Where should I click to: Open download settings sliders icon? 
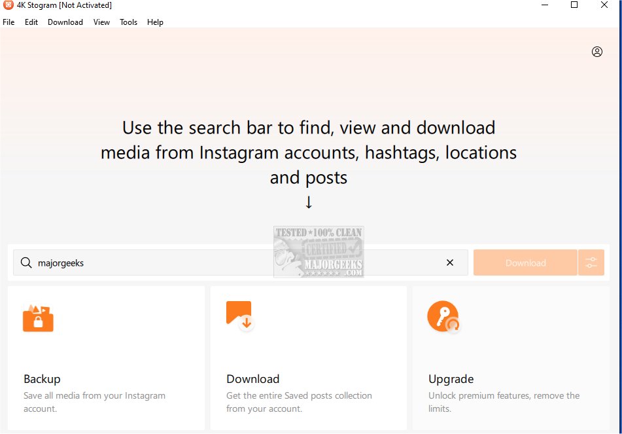coord(591,262)
